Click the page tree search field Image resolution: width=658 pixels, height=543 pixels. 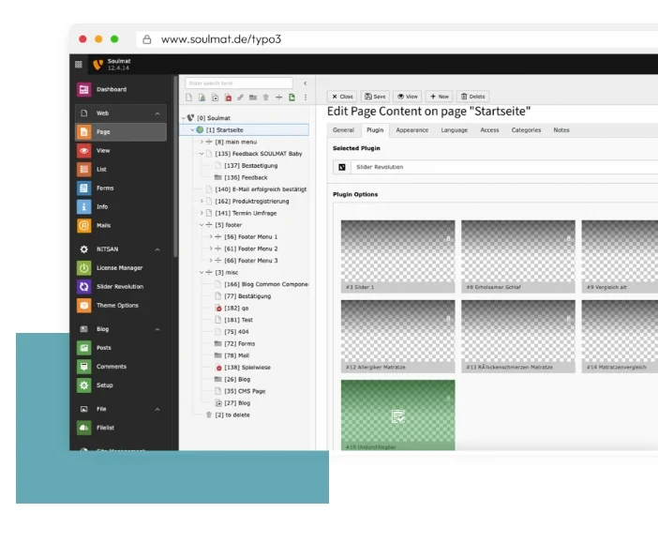(238, 83)
